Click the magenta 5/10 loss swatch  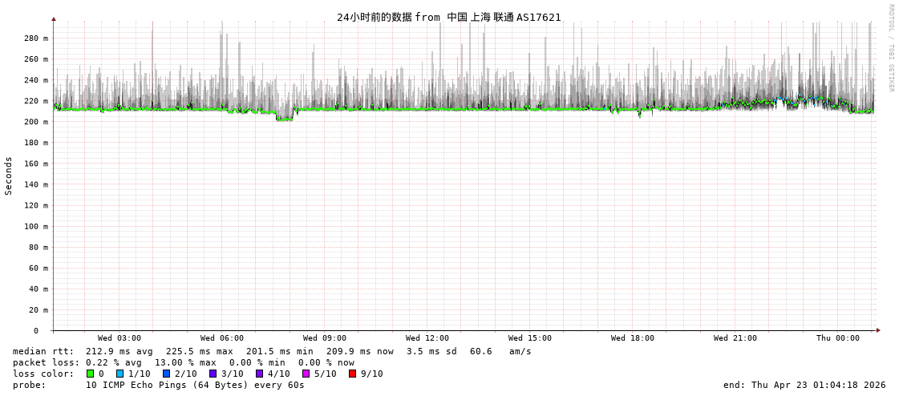pyautogui.click(x=306, y=374)
